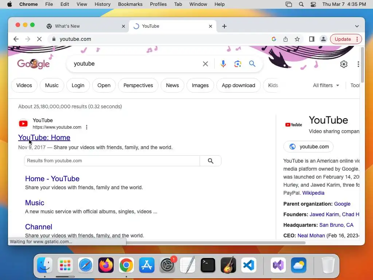
Task: Close the YouTube tab
Action: [x=211, y=26]
